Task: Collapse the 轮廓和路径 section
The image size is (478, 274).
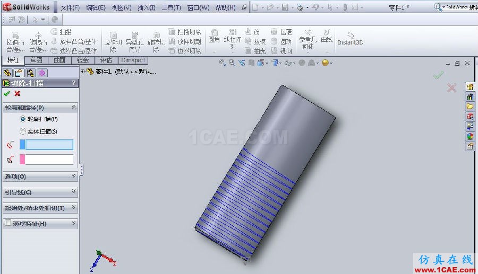Action: tap(73, 107)
